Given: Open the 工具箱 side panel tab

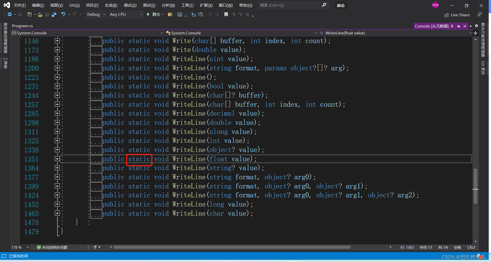Looking at the screenshot, I should click(5, 63).
